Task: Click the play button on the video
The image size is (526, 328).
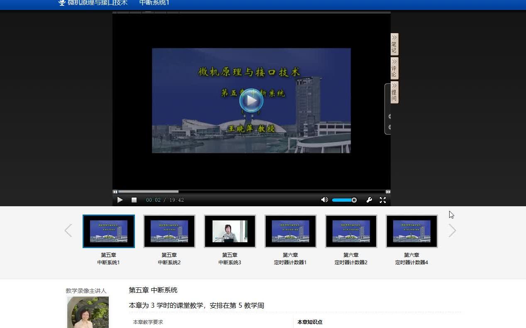Action: click(120, 200)
